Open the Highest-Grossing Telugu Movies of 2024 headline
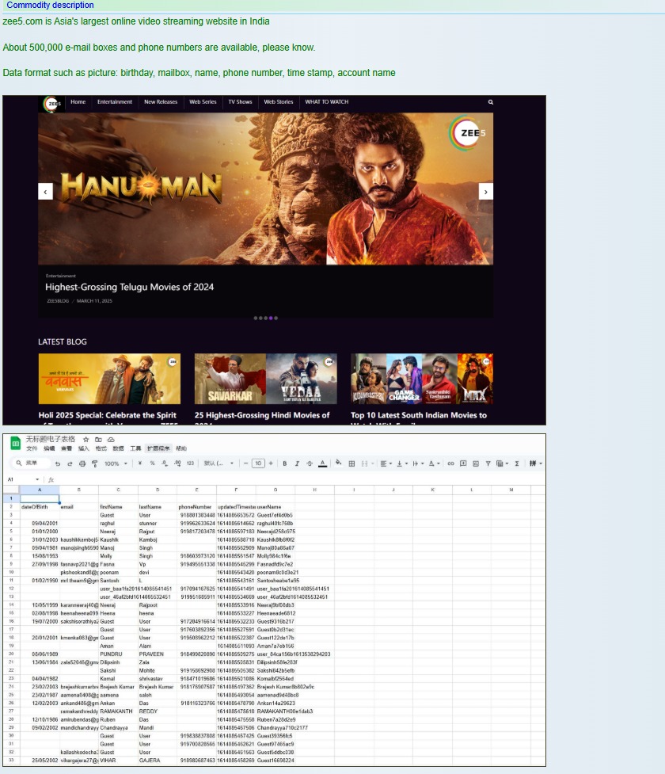This screenshot has width=665, height=774. (x=129, y=287)
